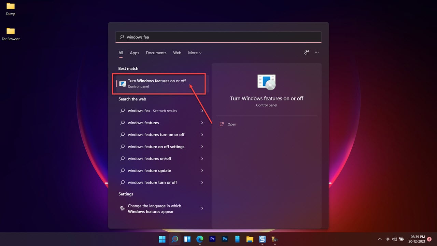Select the Dump folder on desktop
This screenshot has width=437, height=246.
pos(11,9)
